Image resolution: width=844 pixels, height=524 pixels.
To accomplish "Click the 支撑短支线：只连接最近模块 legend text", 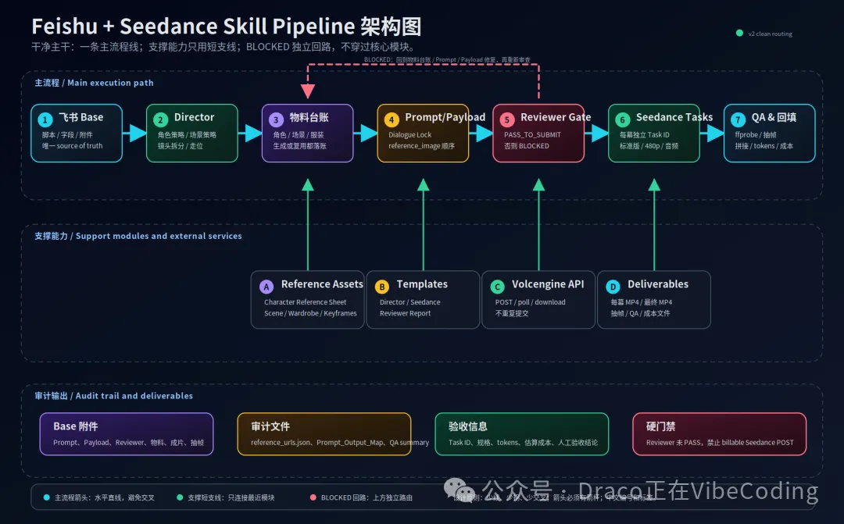I will 231,498.
